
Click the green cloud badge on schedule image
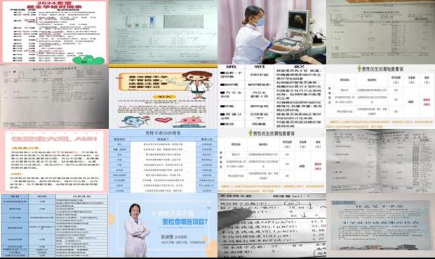[88, 59]
